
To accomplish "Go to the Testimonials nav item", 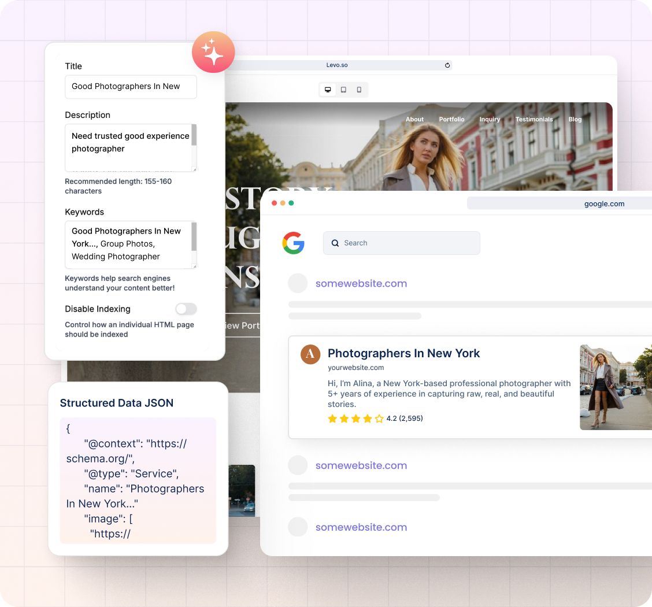I will tap(534, 119).
